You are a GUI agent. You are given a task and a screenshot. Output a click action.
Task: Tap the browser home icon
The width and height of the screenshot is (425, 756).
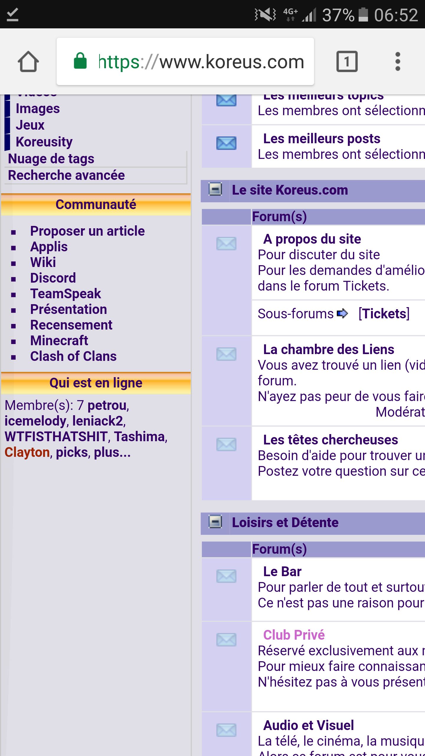point(28,61)
